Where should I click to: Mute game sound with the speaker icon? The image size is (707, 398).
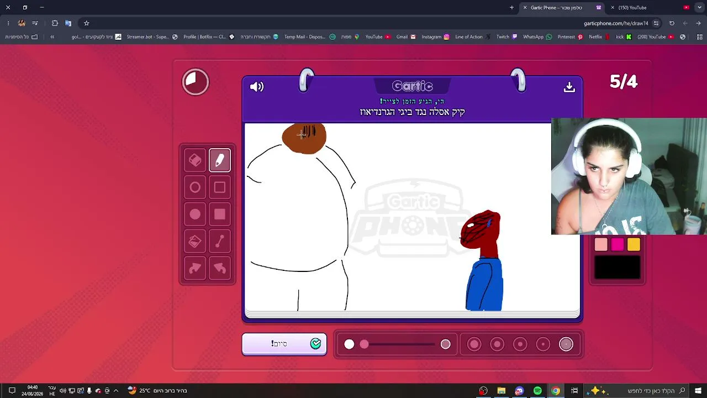coord(257,87)
